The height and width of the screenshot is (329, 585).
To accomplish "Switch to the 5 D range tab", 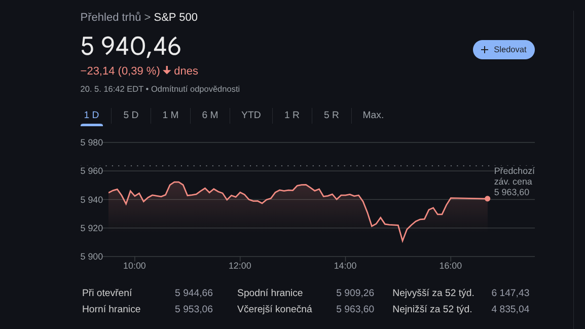I will point(131,115).
